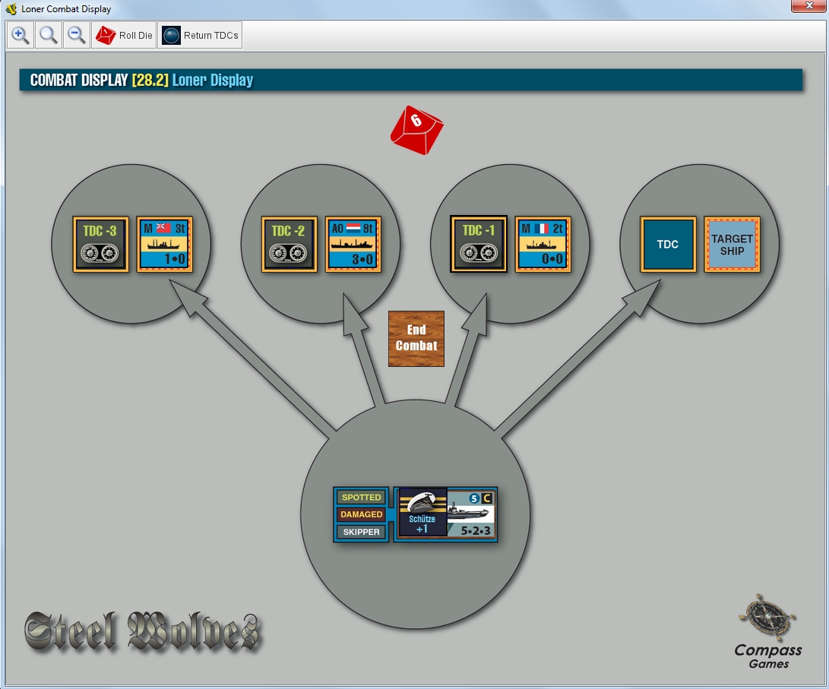This screenshot has height=689, width=829.
Task: Select the British 3t merchant ship counter
Action: click(x=164, y=244)
